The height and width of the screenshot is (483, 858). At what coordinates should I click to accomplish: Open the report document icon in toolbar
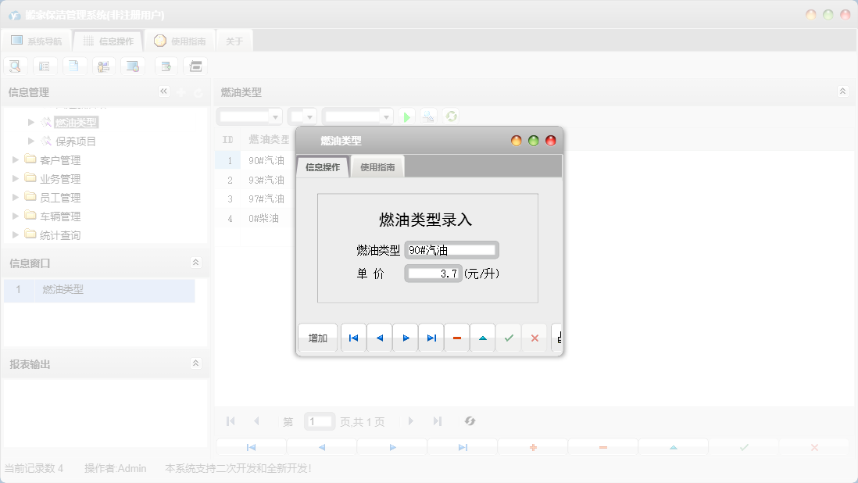tap(74, 66)
